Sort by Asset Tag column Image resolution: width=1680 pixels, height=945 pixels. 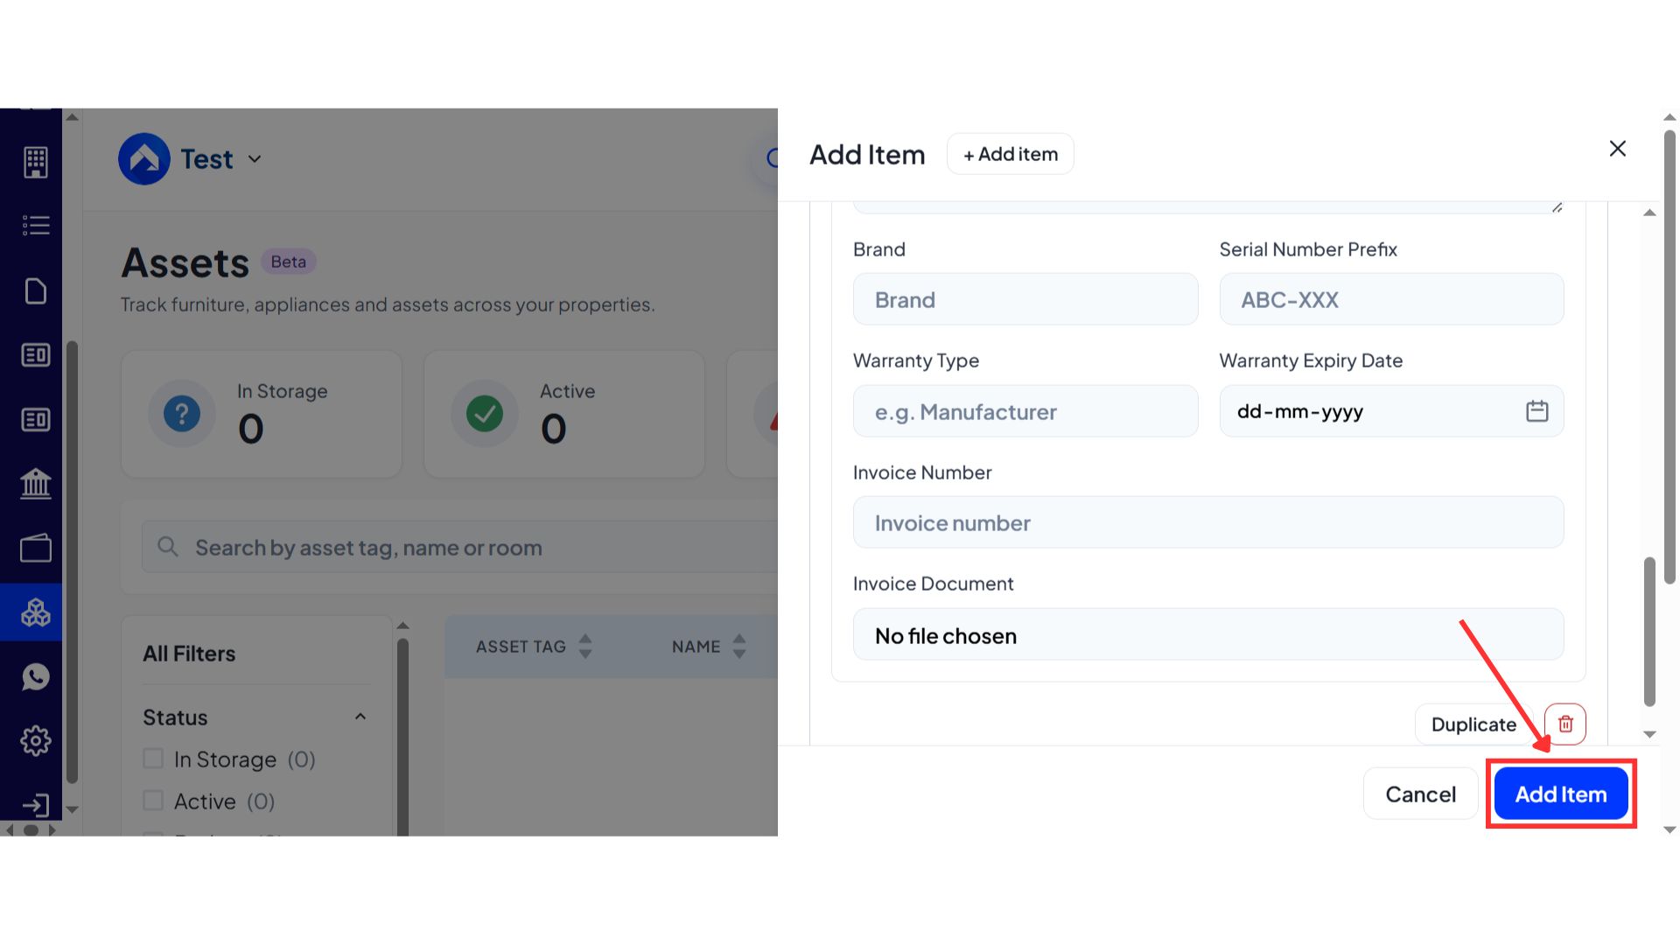[x=585, y=647]
